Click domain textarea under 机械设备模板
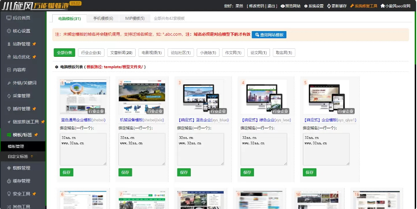 [x=142, y=149]
